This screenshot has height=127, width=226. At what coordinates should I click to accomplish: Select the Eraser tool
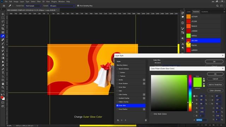coord(3,54)
